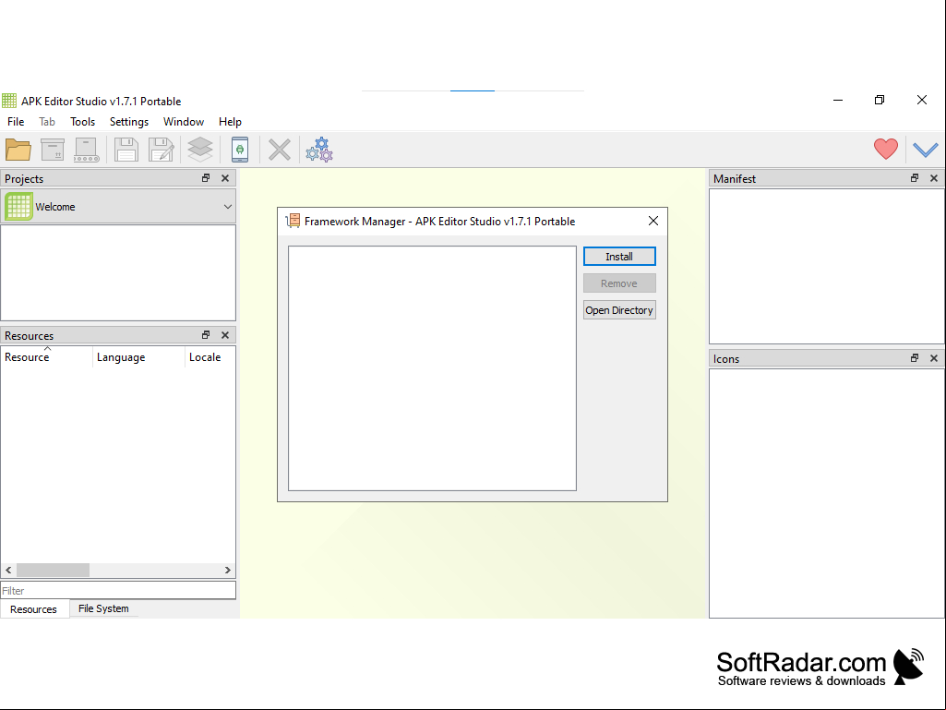Open the Tools menu
Screen dimensions: 946x710
[x=83, y=121]
